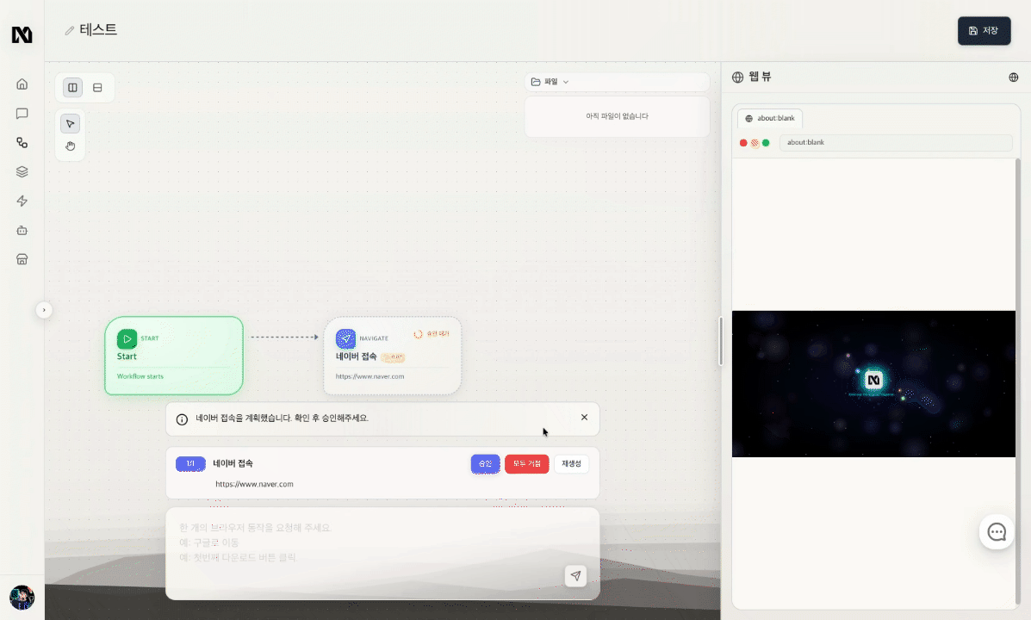The width and height of the screenshot is (1031, 620).
Task: Open the workflow icon in the sidebar
Action: (22, 143)
